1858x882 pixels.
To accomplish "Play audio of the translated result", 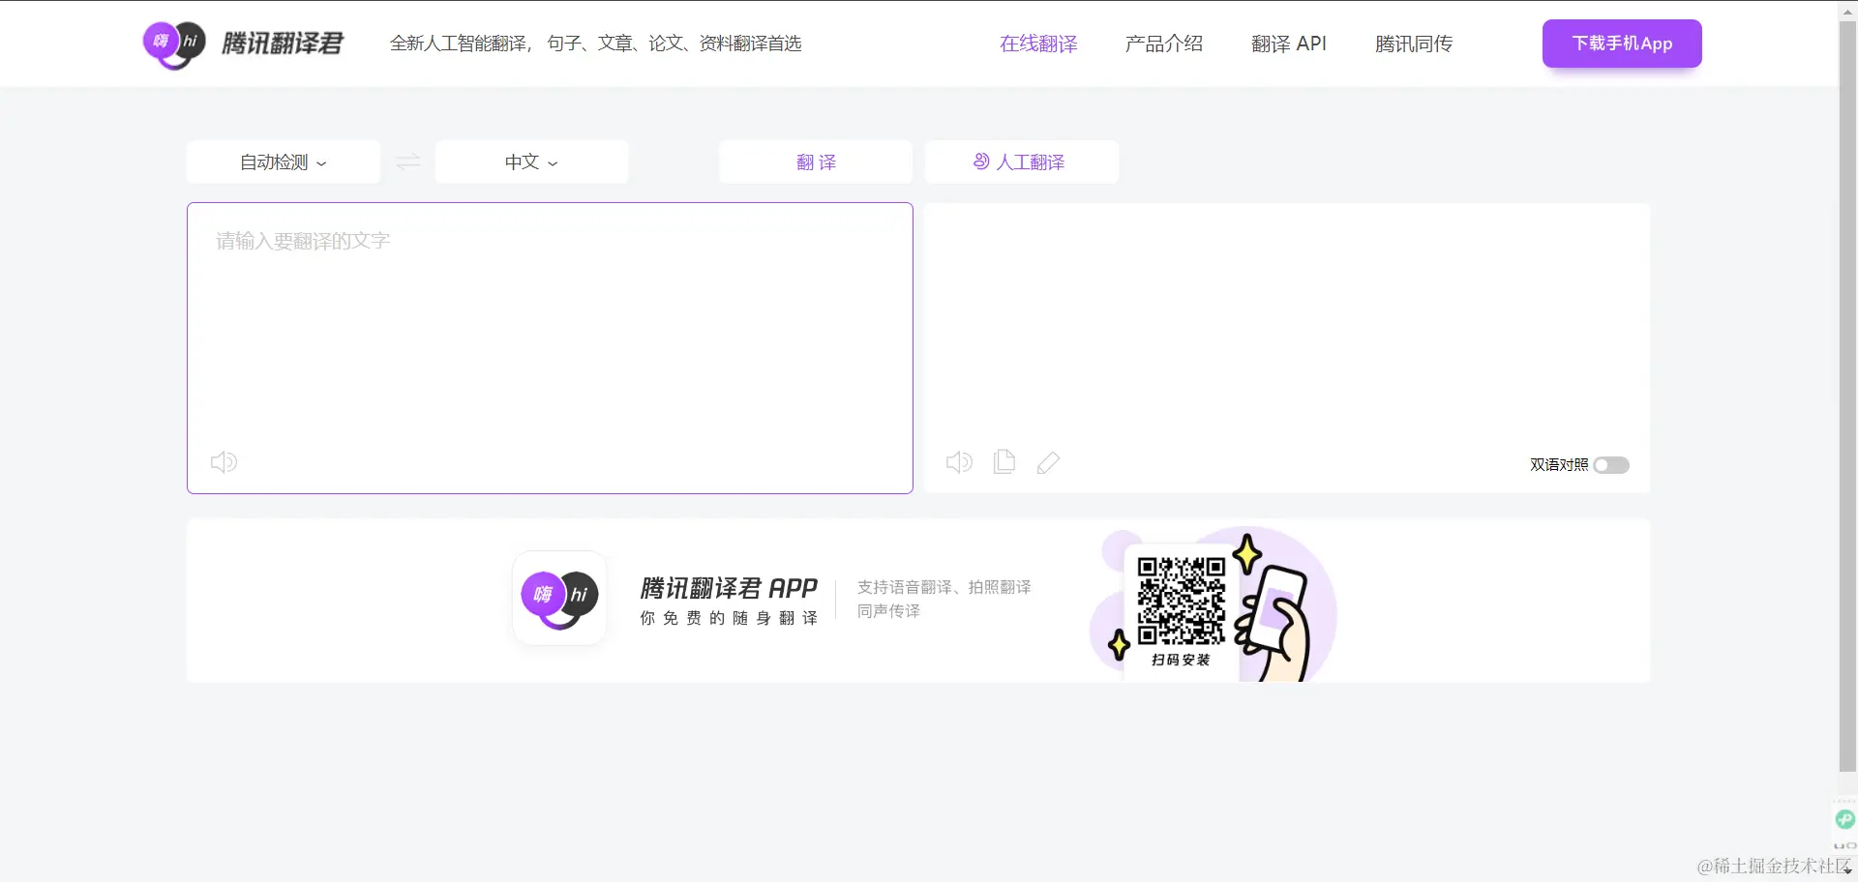I will click(x=959, y=462).
